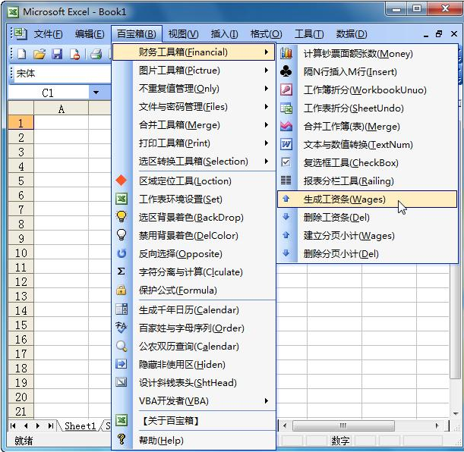Select row header 10

(x=21, y=253)
